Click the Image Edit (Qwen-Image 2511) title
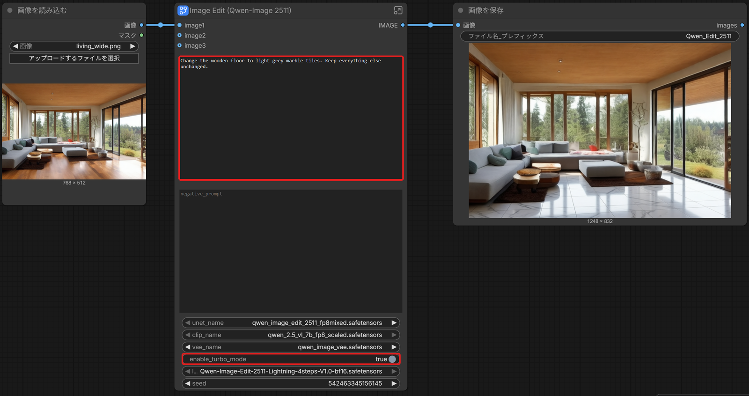Image resolution: width=749 pixels, height=396 pixels. 240,10
